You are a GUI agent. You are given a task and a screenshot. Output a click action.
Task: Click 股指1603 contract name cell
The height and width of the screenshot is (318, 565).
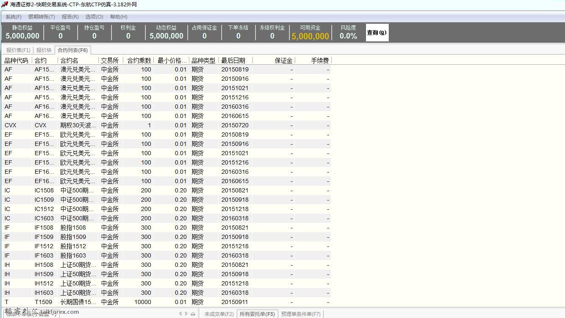[73, 255]
